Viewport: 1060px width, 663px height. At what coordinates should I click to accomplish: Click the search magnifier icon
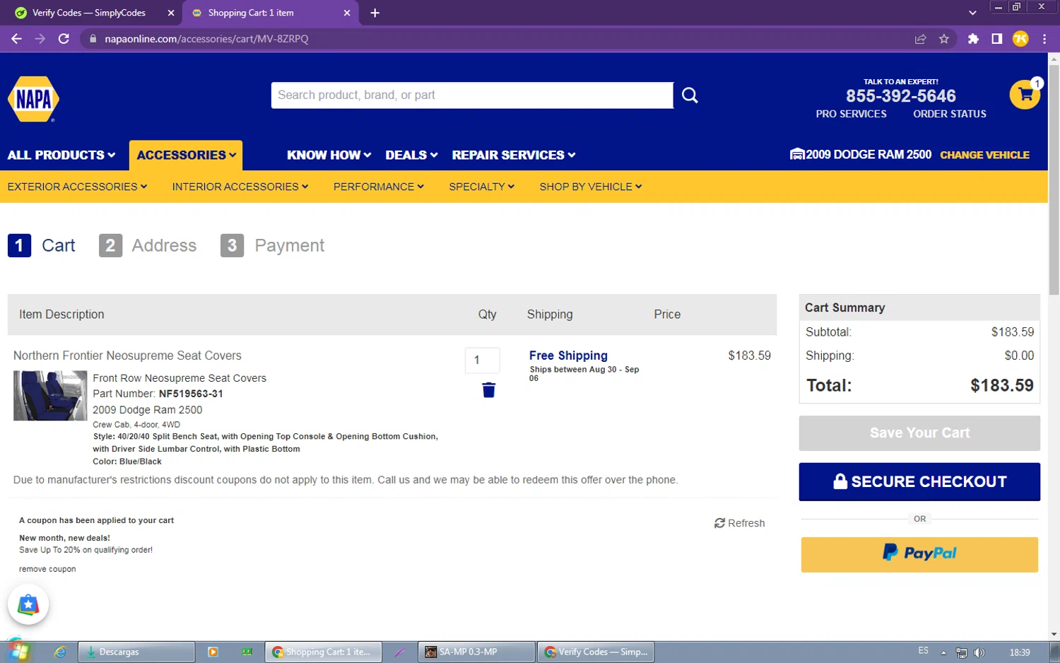(x=690, y=95)
